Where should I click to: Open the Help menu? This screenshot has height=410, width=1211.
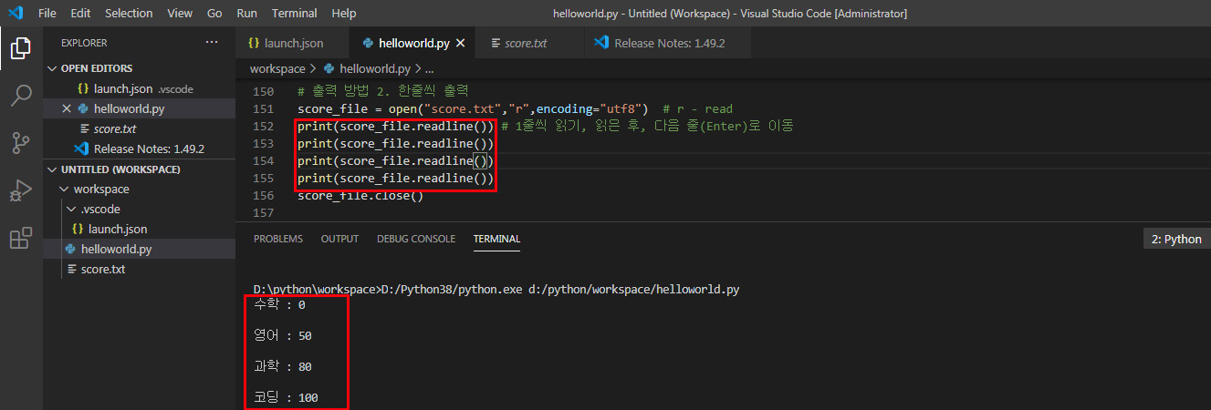coord(344,14)
